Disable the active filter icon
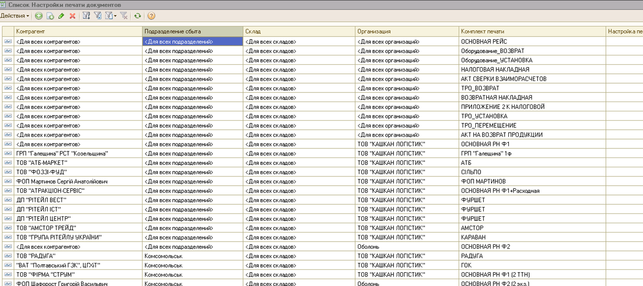 pos(124,16)
